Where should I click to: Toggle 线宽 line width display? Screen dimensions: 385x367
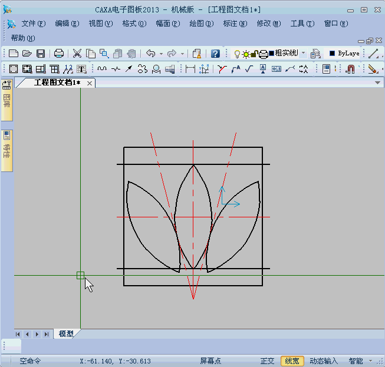tap(292, 361)
